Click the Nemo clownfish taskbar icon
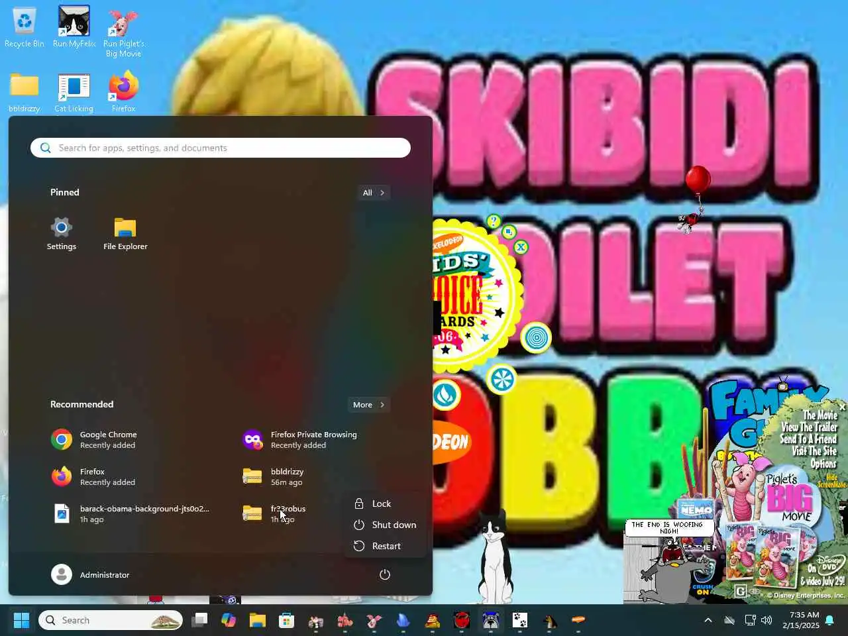The image size is (848, 636). 345,620
